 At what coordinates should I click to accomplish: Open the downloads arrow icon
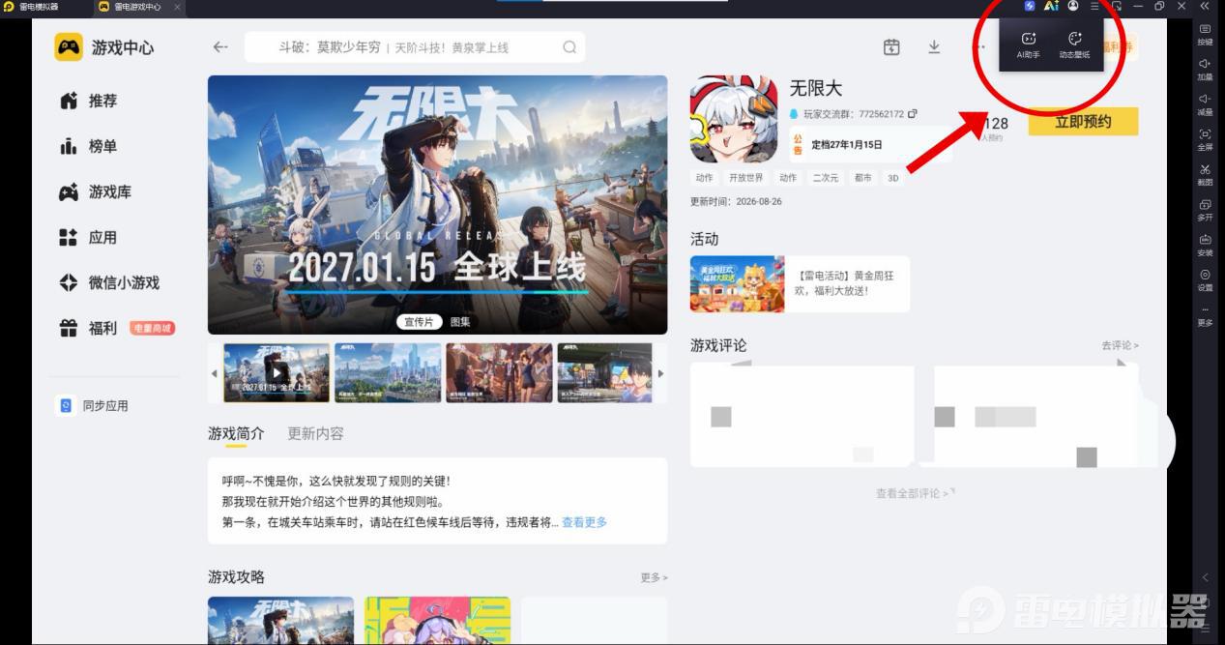934,46
